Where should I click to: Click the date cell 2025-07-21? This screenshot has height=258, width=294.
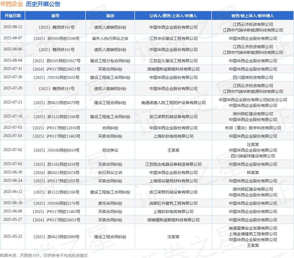[13, 102]
